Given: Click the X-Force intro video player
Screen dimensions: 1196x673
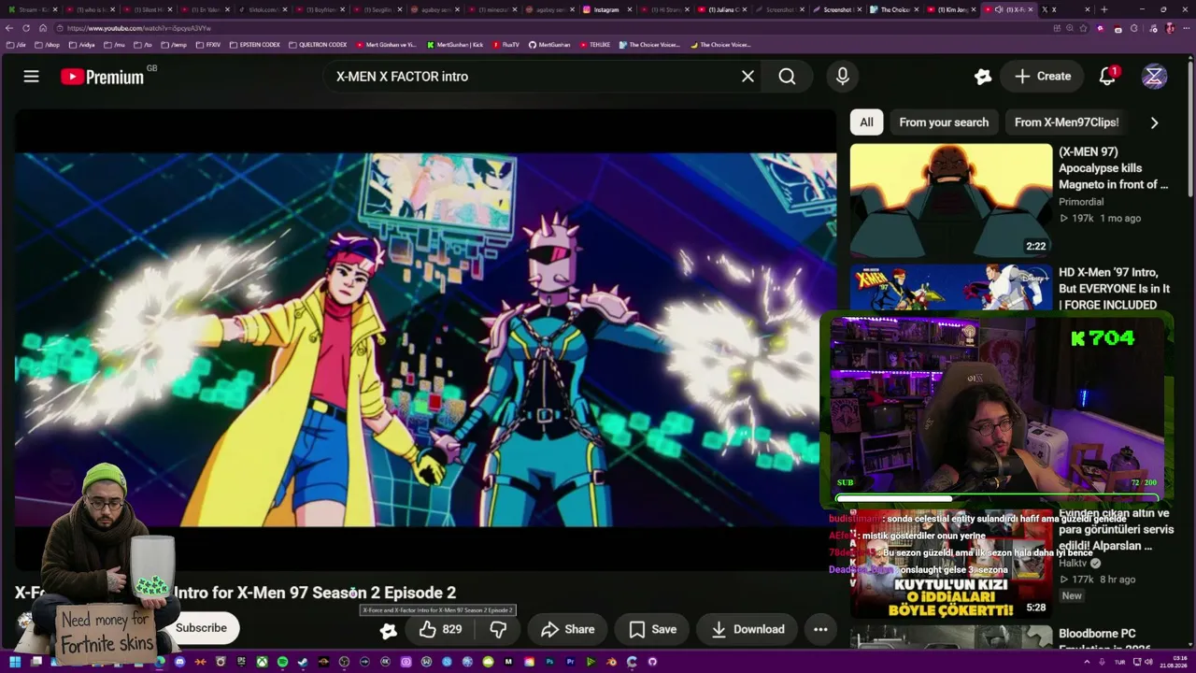Looking at the screenshot, I should click(x=425, y=339).
